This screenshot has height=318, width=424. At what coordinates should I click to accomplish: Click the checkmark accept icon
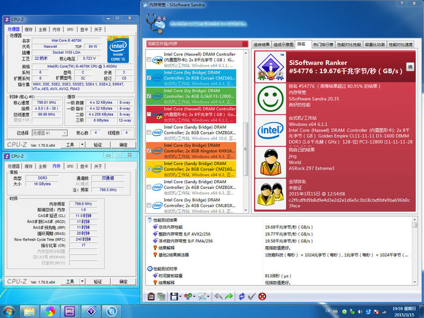tap(252, 296)
